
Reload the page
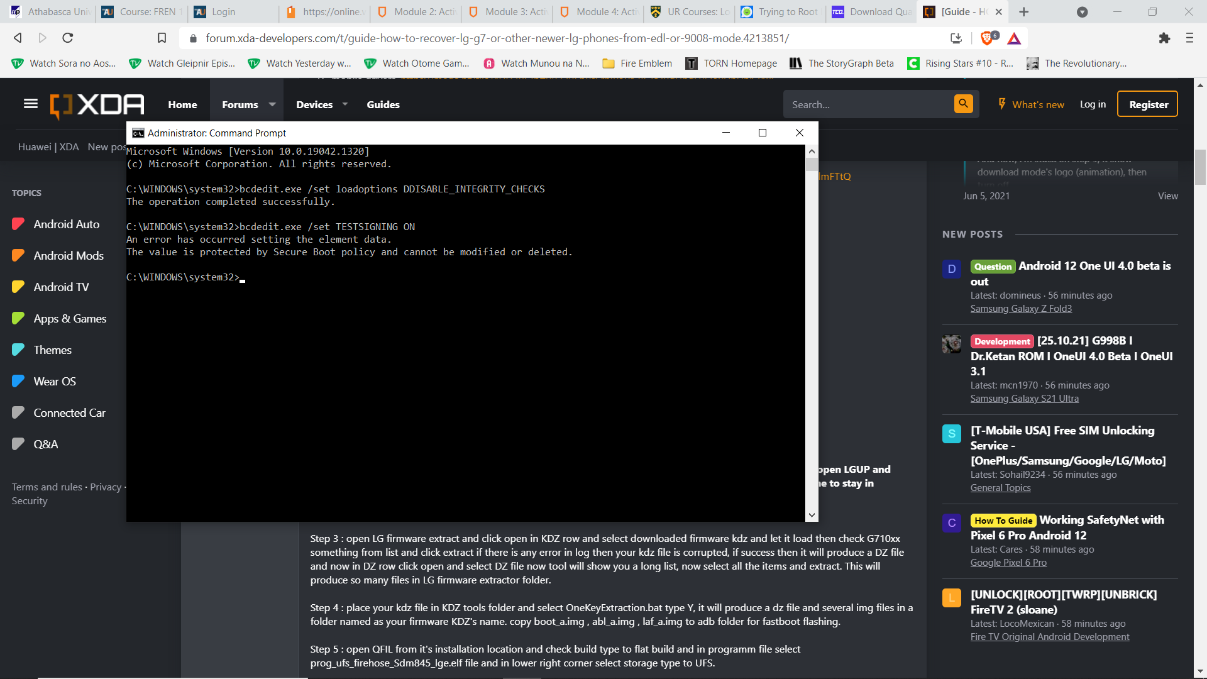(68, 38)
